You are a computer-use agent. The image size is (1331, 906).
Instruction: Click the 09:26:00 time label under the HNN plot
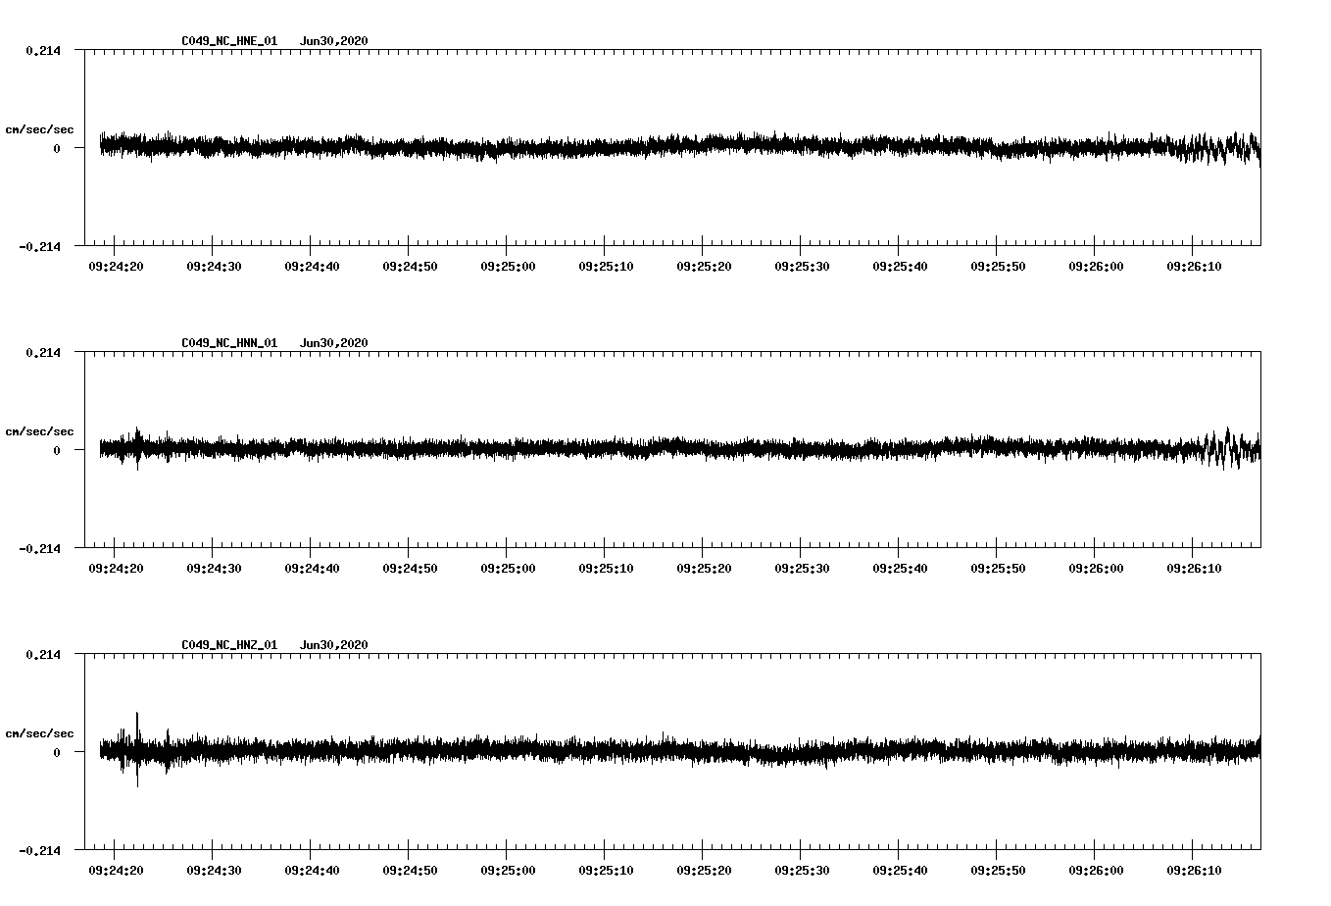1096,568
